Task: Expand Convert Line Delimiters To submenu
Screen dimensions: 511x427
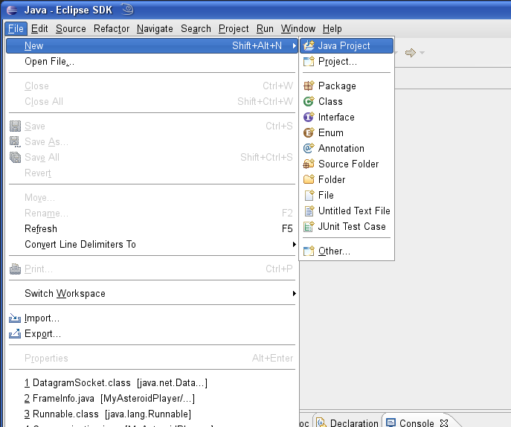Action: (295, 244)
